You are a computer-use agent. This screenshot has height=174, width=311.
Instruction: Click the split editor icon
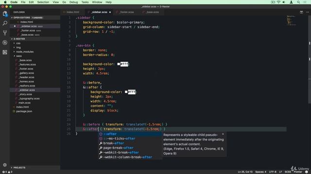(301, 12)
